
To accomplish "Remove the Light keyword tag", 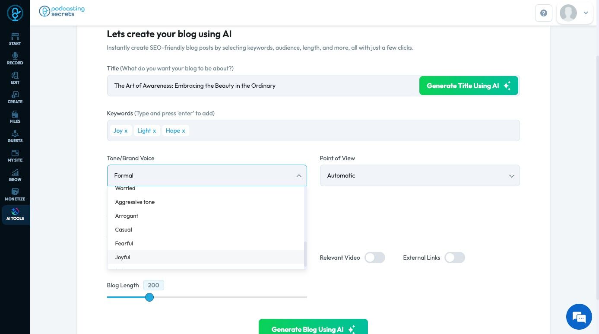I will [154, 131].
